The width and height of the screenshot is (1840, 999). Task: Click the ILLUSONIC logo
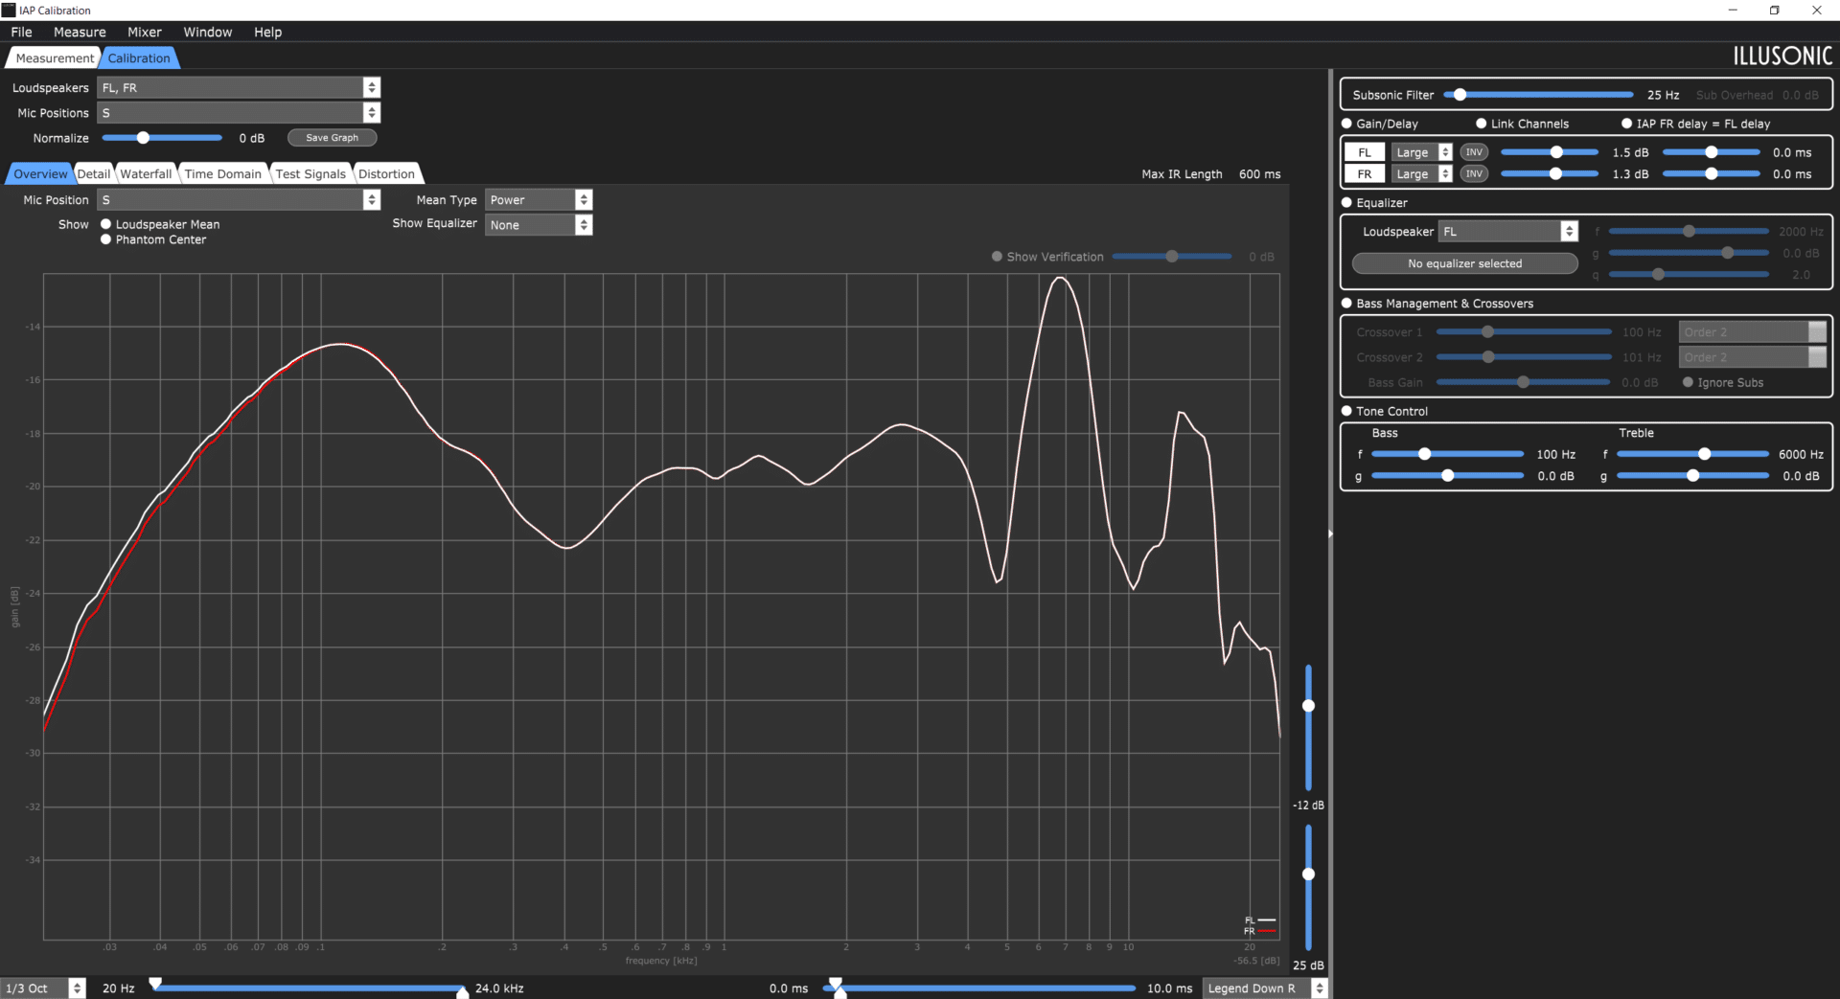coord(1782,57)
